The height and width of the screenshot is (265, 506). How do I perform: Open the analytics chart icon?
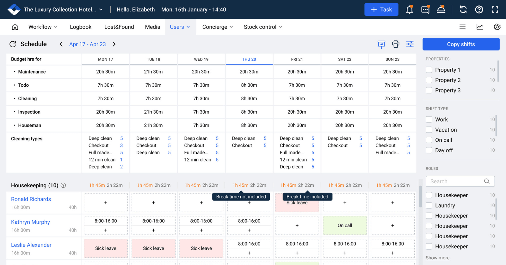click(480, 27)
